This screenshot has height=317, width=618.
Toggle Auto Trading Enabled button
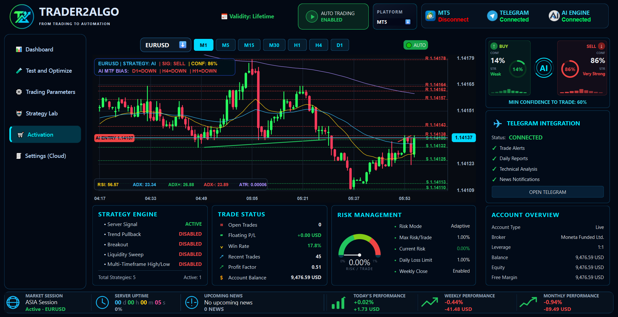tap(333, 17)
